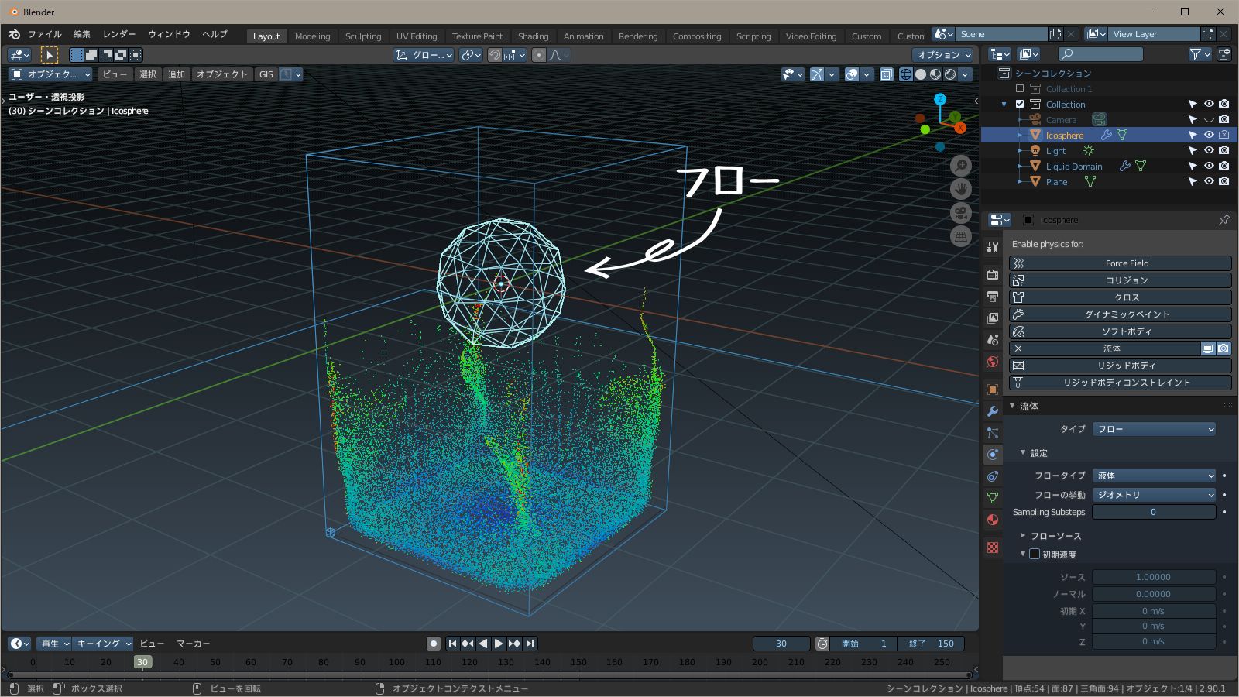Screen dimensions: 1239x697
Task: Pin the properties editor with the pin icon
Action: tap(1224, 220)
